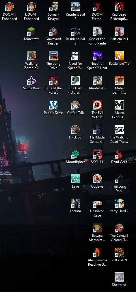Image resolution: width=136 pixels, height=292 pixels.
Task: Click the Escape Memoirs coffee cup icon
Action: pos(97,228)
